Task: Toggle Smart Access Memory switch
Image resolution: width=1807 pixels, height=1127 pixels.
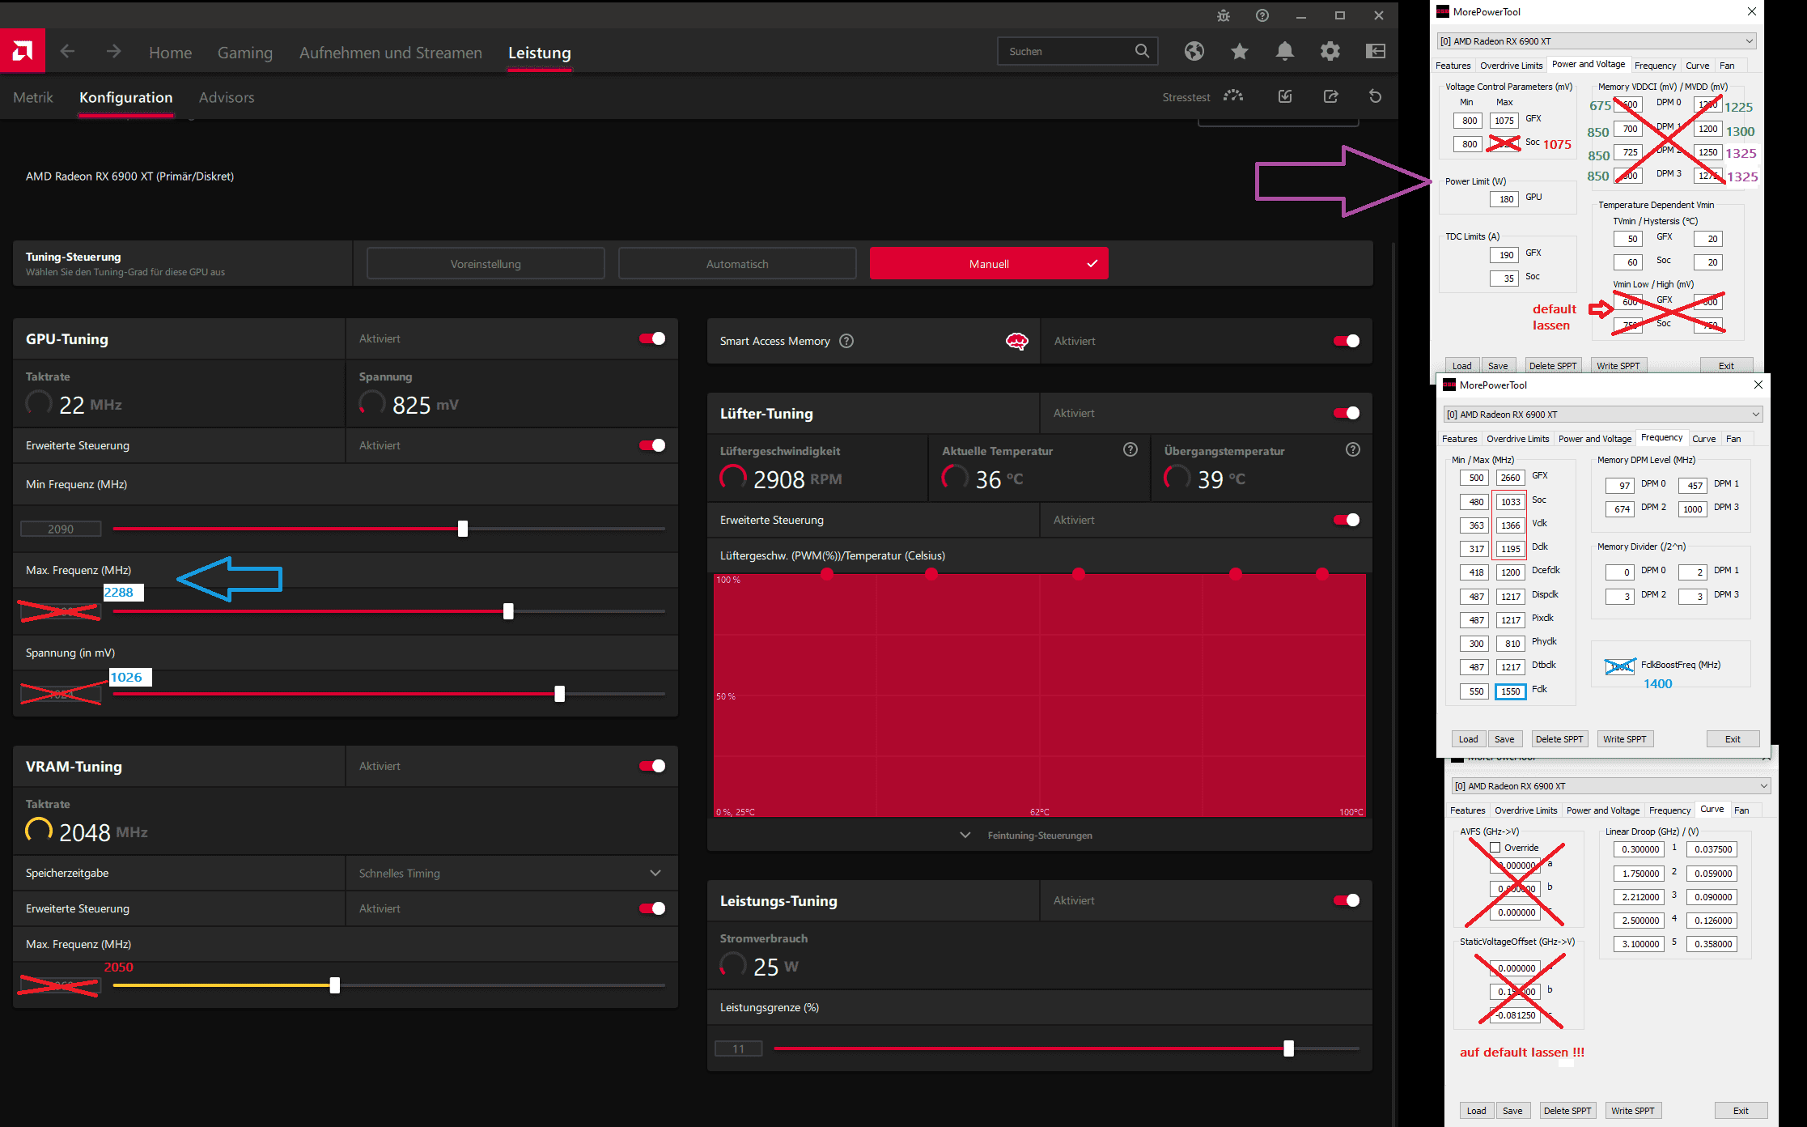Action: coord(1347,341)
